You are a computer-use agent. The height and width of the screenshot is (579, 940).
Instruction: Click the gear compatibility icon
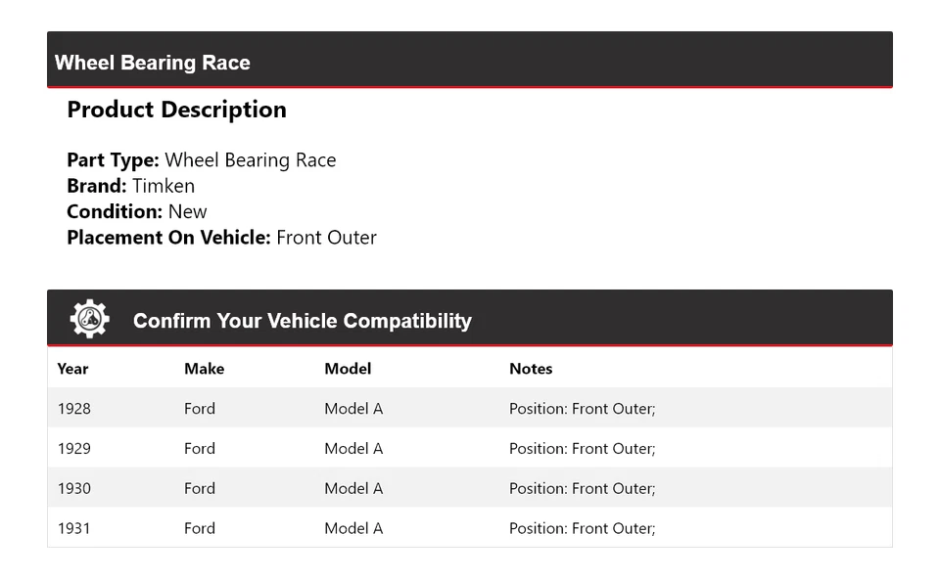point(89,320)
